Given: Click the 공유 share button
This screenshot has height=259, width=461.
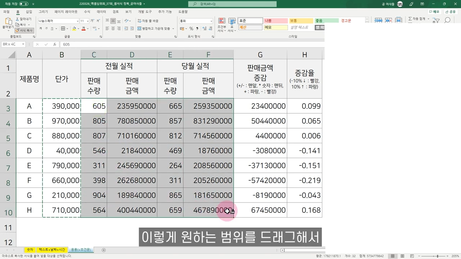Looking at the screenshot, I should point(450,12).
